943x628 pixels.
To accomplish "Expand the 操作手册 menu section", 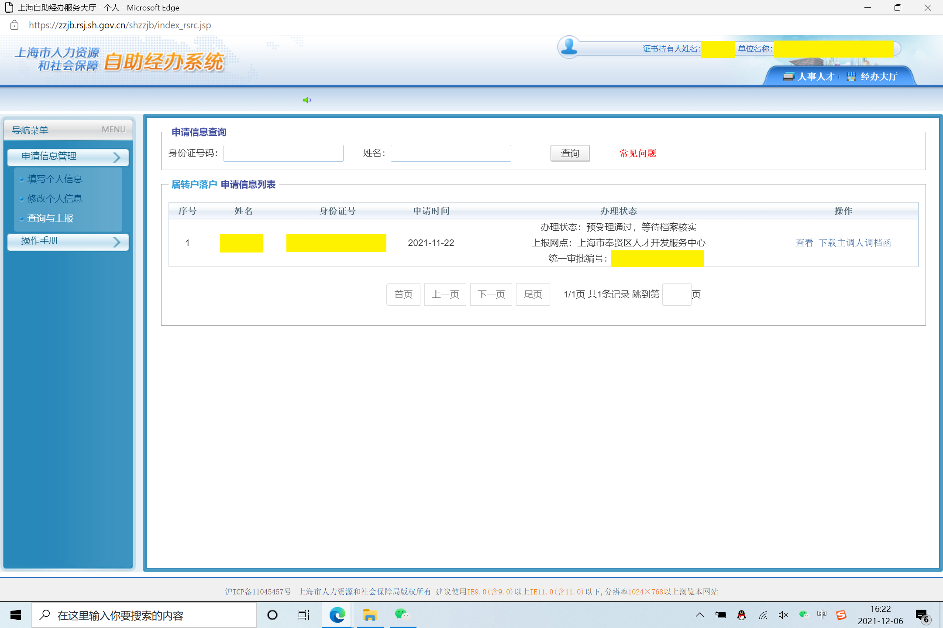I will click(x=68, y=241).
